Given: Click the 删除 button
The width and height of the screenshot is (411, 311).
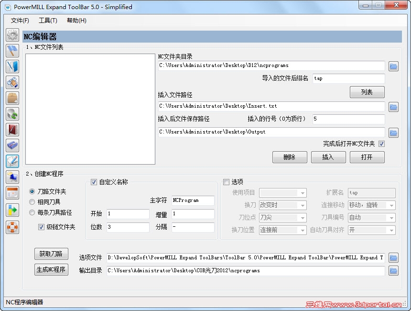Looking at the screenshot, I should coord(290,157).
